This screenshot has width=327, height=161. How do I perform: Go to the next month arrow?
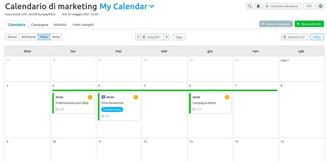[166, 37]
